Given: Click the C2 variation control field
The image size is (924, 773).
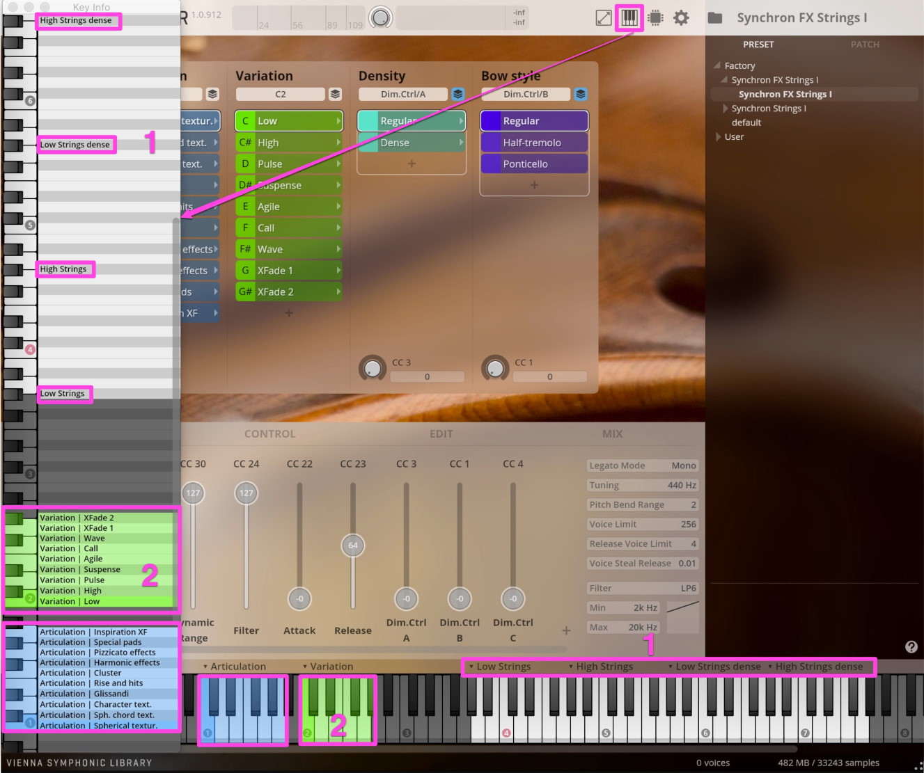Looking at the screenshot, I should tap(281, 94).
